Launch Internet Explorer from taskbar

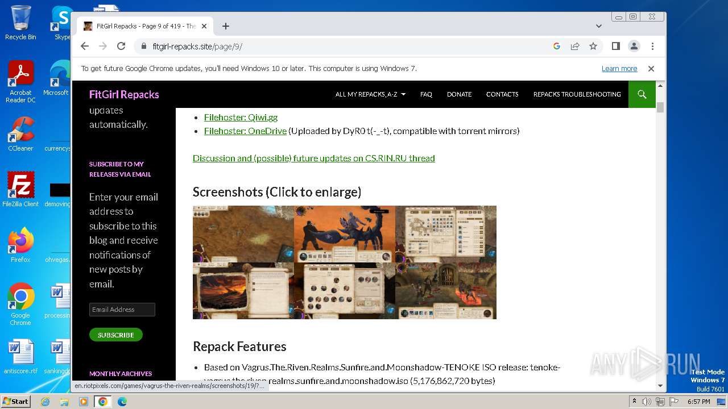(45, 402)
